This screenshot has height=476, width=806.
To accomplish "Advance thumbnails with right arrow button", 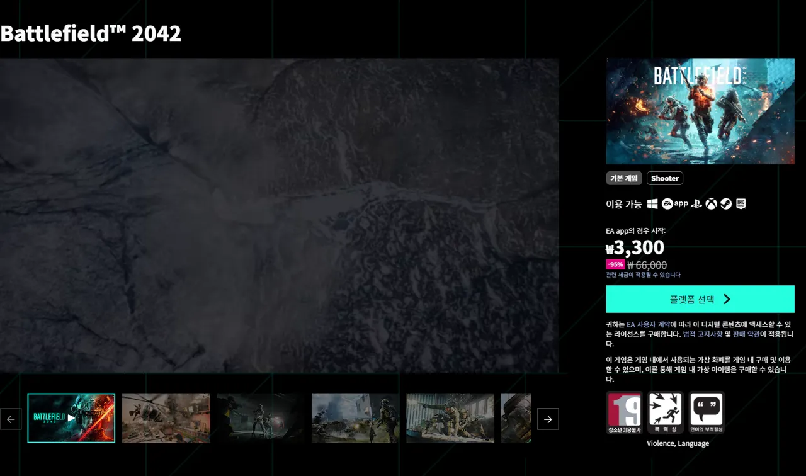I will pyautogui.click(x=548, y=419).
